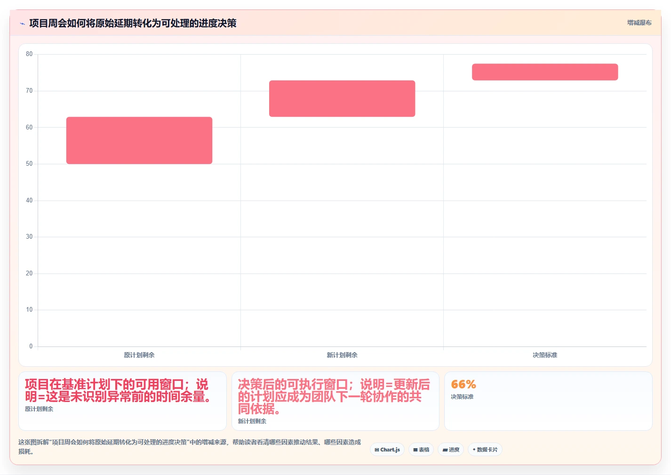671x475 pixels.
Task: Click the title icon beside 项目周会 heading
Action: pyautogui.click(x=22, y=24)
